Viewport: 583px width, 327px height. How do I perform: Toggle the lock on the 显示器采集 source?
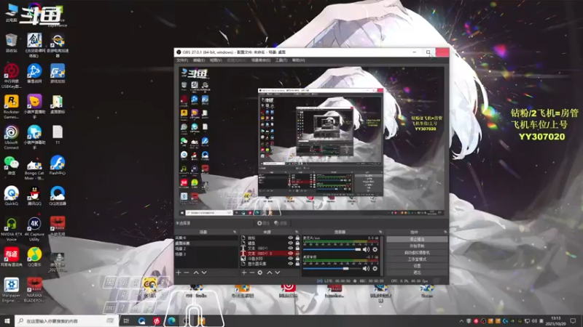(x=297, y=264)
